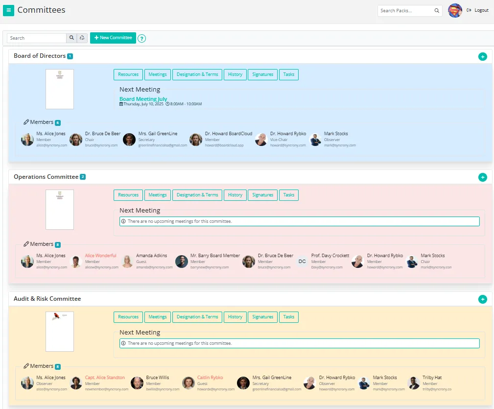The image size is (494, 409).
Task: Log out using the Logout link
Action: point(478,10)
